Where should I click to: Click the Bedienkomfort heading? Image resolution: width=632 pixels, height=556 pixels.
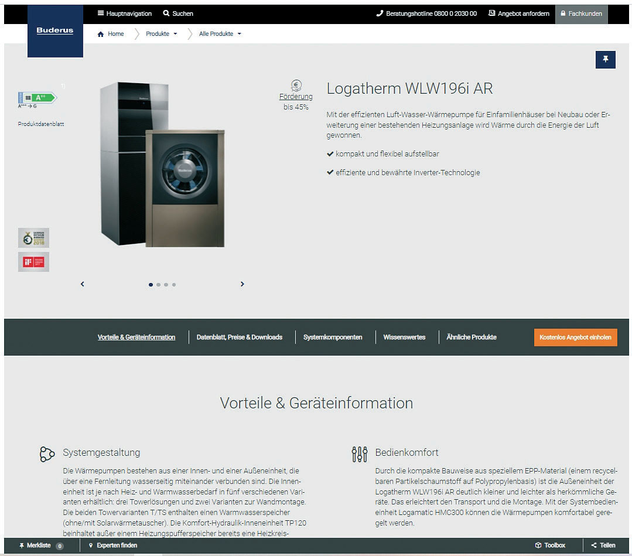406,452
